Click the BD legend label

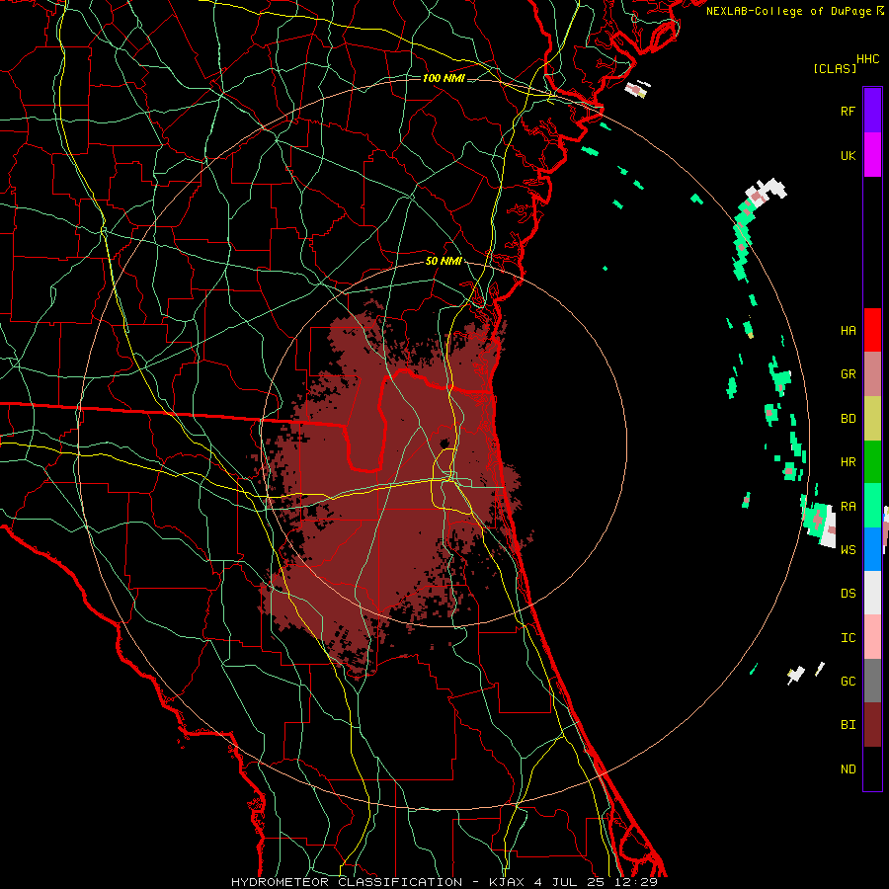pos(848,419)
